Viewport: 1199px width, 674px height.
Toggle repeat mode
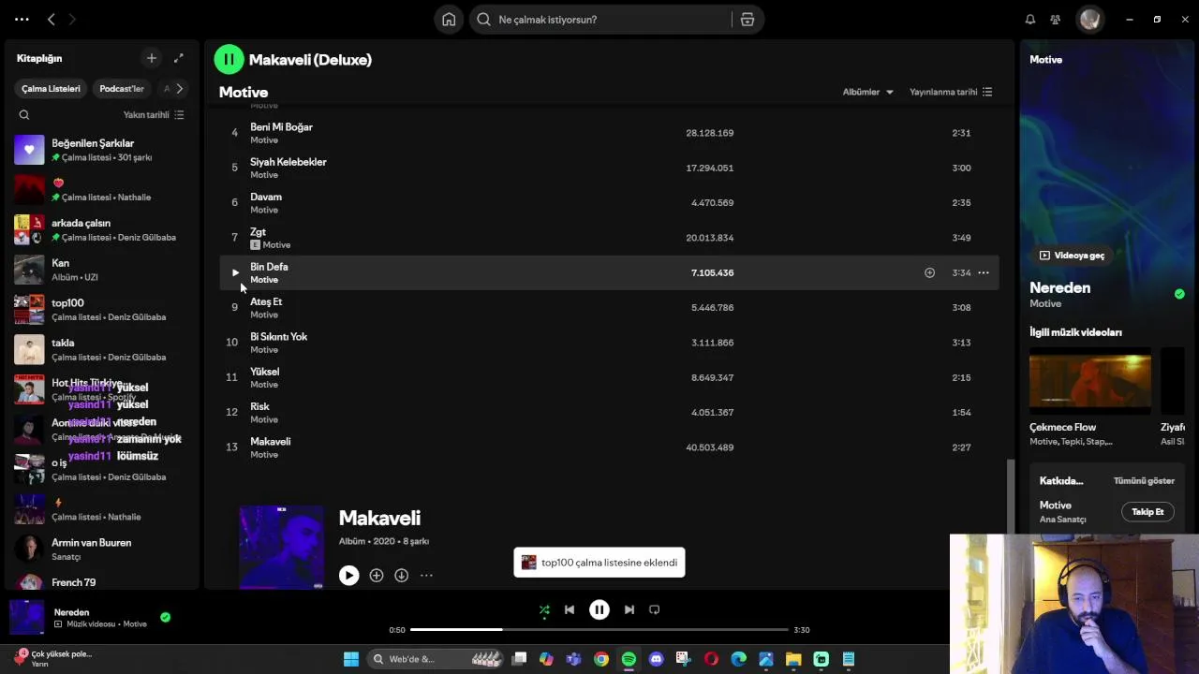(655, 609)
